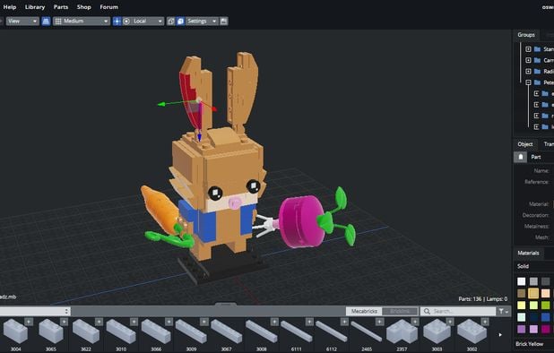554x353 pixels.
Task: Pick the highlighted Brick Yellow swatch
Action: 533,293
